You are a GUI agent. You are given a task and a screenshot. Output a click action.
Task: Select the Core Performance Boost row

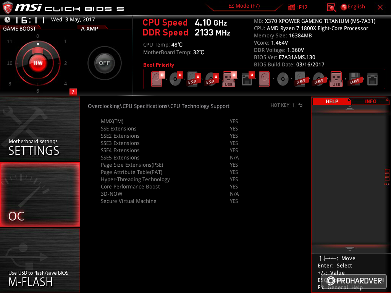coord(170,187)
